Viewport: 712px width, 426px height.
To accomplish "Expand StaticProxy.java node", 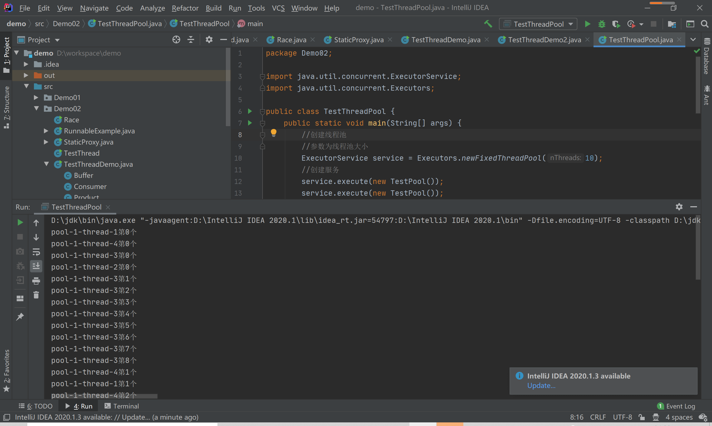I will pos(46,142).
